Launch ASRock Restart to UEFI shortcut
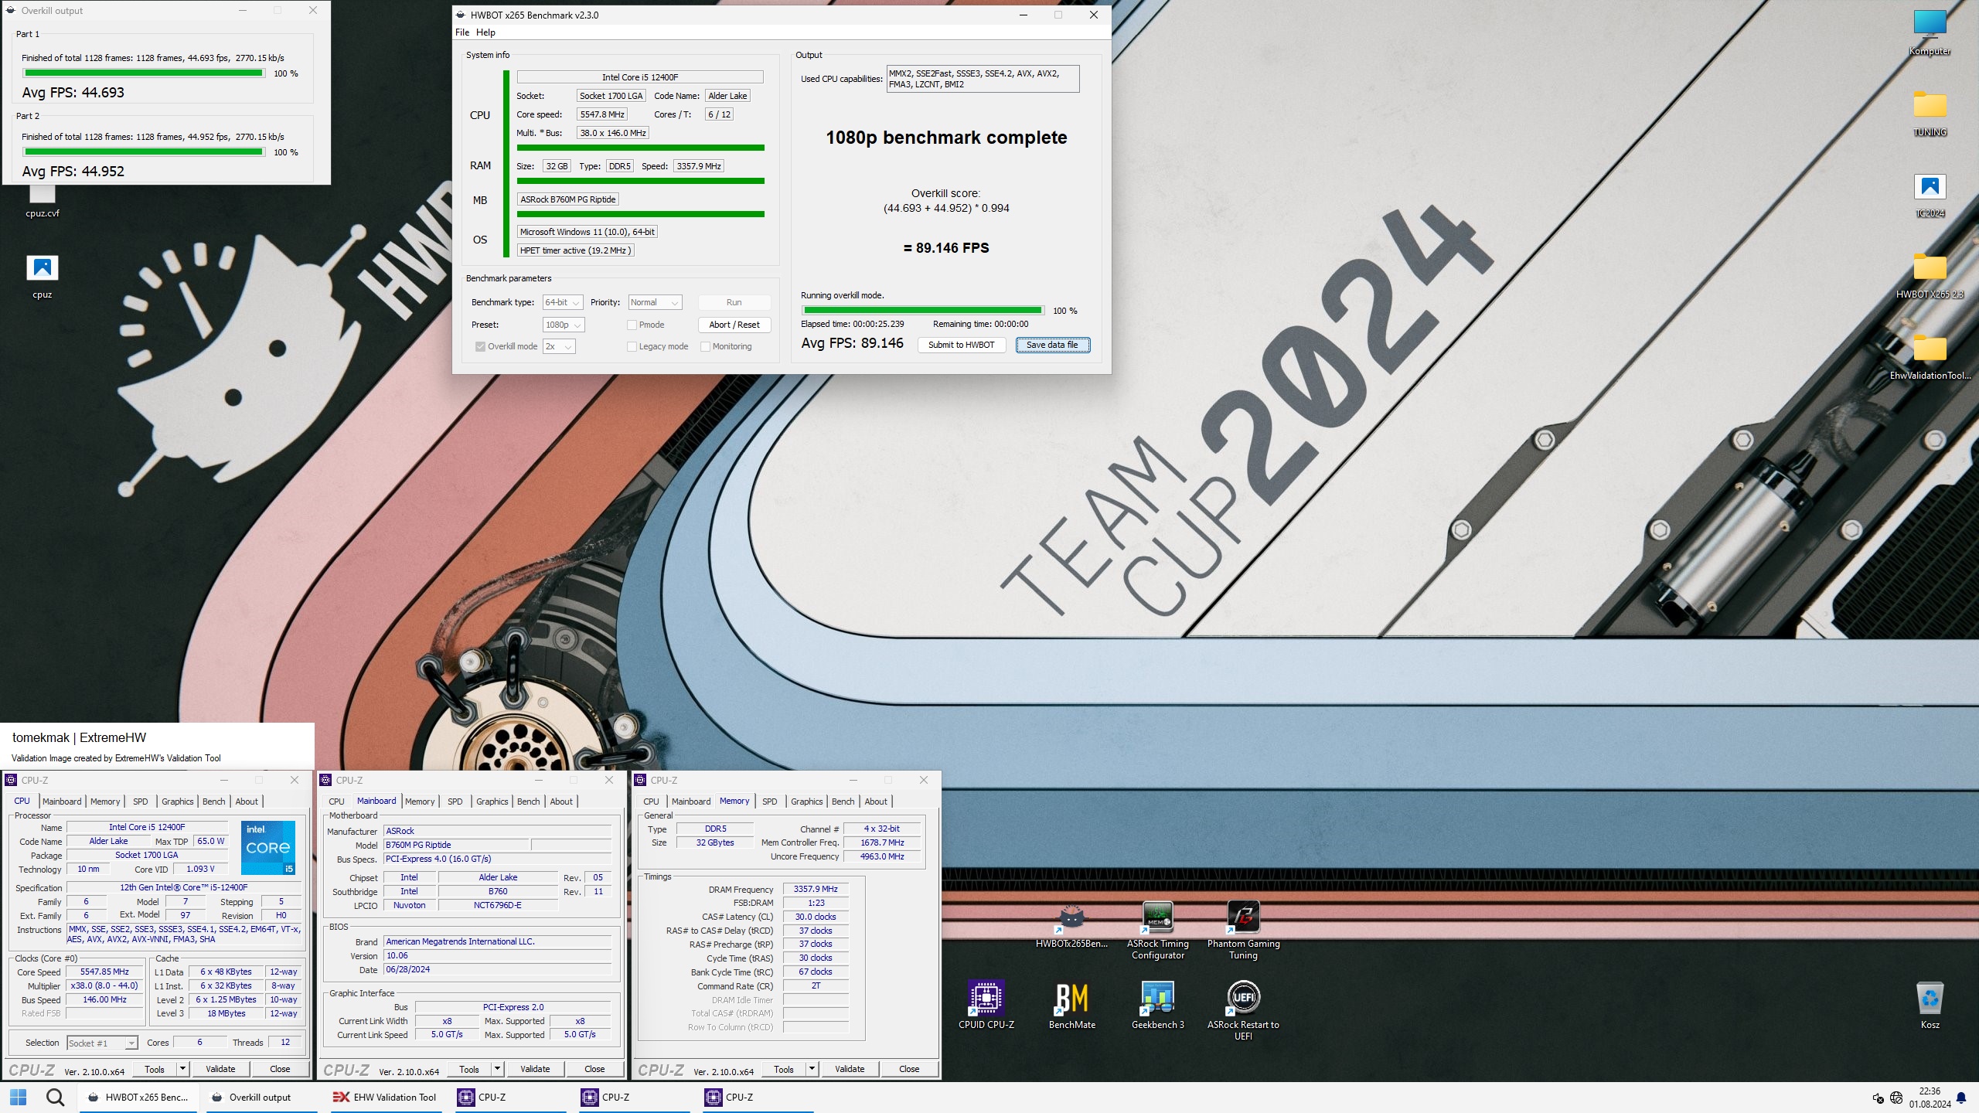The image size is (1979, 1113). tap(1243, 1010)
